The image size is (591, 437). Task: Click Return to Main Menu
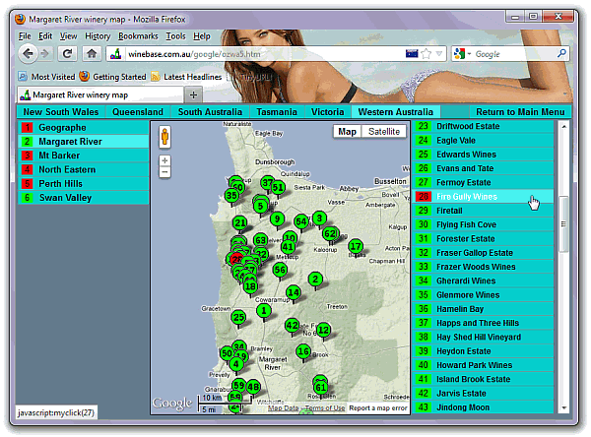pyautogui.click(x=520, y=112)
